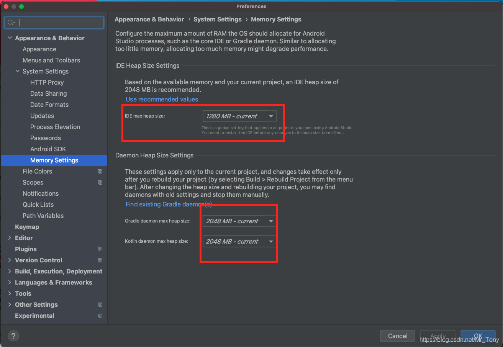Image resolution: width=503 pixels, height=347 pixels.
Task: Focus the settings search field
Action: point(54,23)
